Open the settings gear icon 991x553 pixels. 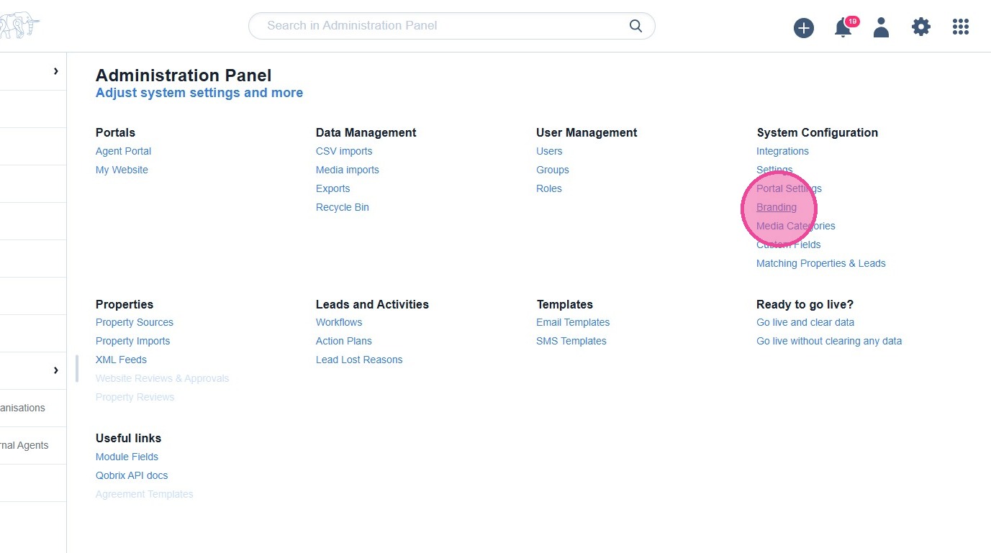tap(921, 27)
